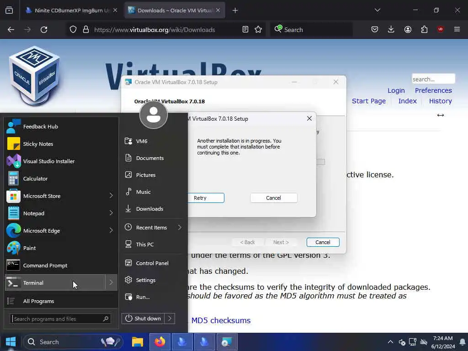Open the Preferences link
Viewport: 468px width, 351px height.
click(433, 90)
